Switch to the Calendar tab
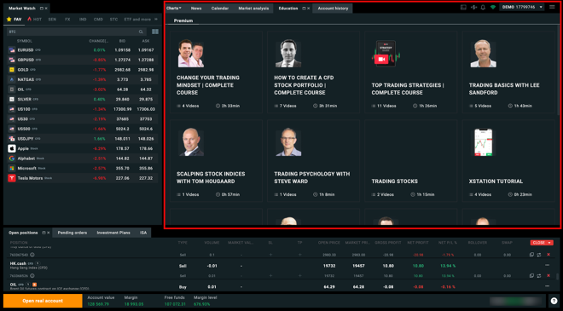The image size is (563, 311). pos(220,9)
